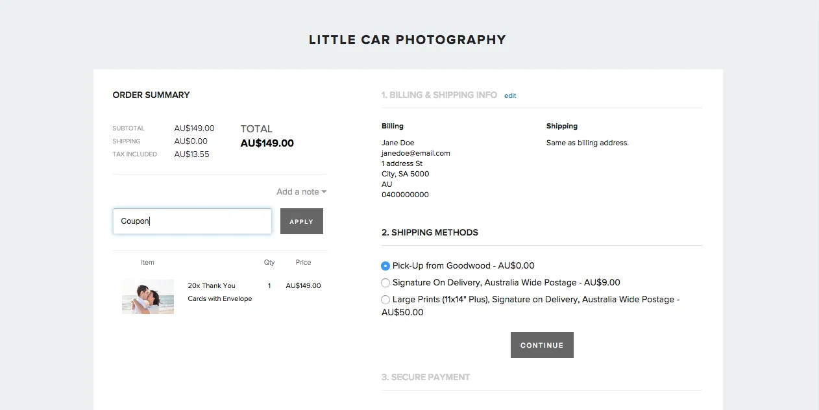The height and width of the screenshot is (410, 819).
Task: Click the 1 address St line
Action: [x=402, y=163]
